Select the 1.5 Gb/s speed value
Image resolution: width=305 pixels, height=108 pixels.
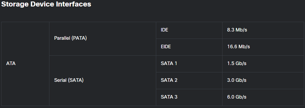pos(237,64)
